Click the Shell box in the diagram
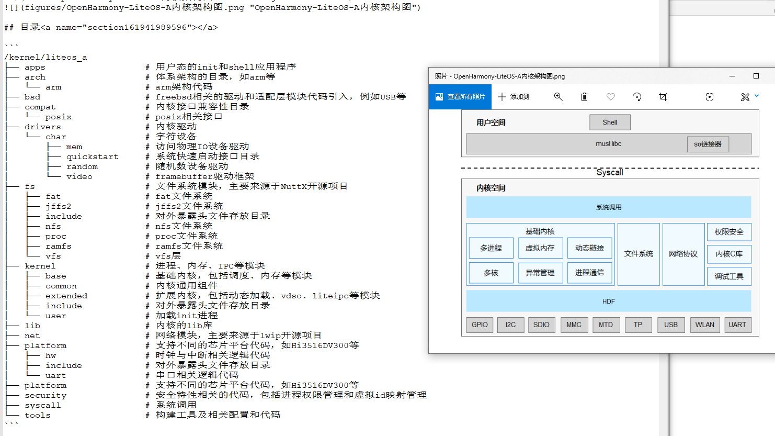 pyautogui.click(x=610, y=122)
